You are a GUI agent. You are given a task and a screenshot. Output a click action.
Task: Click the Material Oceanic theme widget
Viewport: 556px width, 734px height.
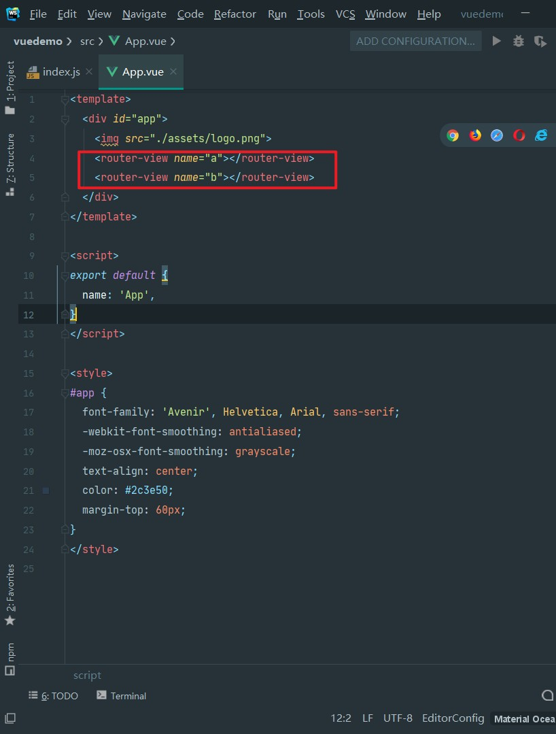click(x=524, y=719)
